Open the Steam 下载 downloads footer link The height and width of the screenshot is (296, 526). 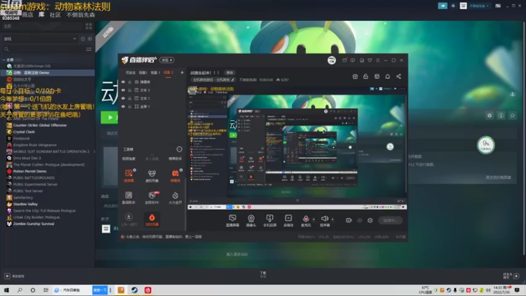pos(263,274)
